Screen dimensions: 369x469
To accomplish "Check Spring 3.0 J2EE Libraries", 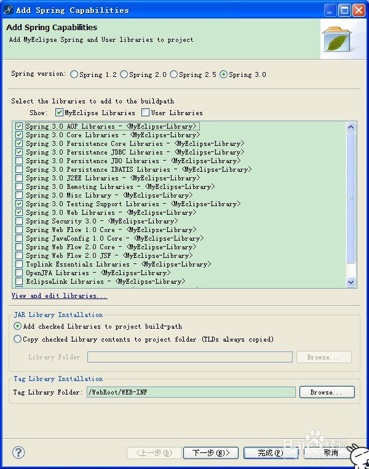I will (x=19, y=178).
